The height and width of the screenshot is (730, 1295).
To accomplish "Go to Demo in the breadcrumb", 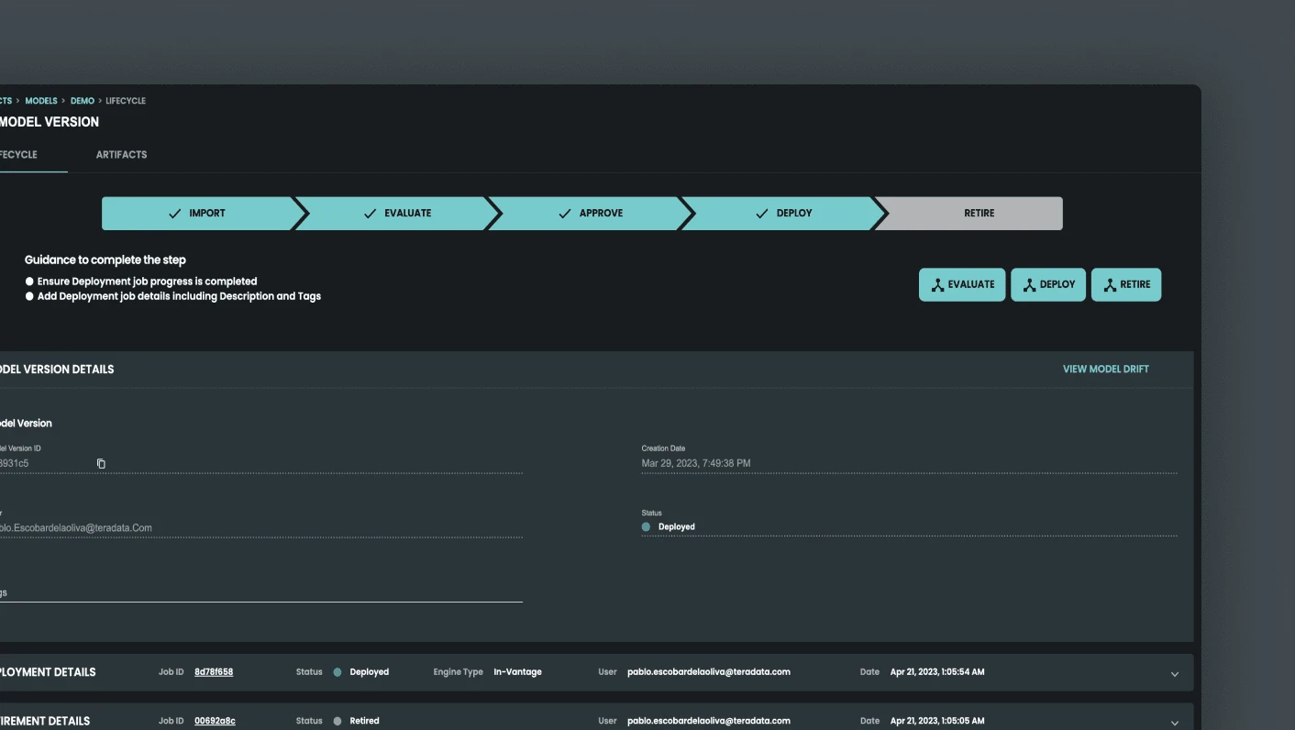I will coord(83,101).
